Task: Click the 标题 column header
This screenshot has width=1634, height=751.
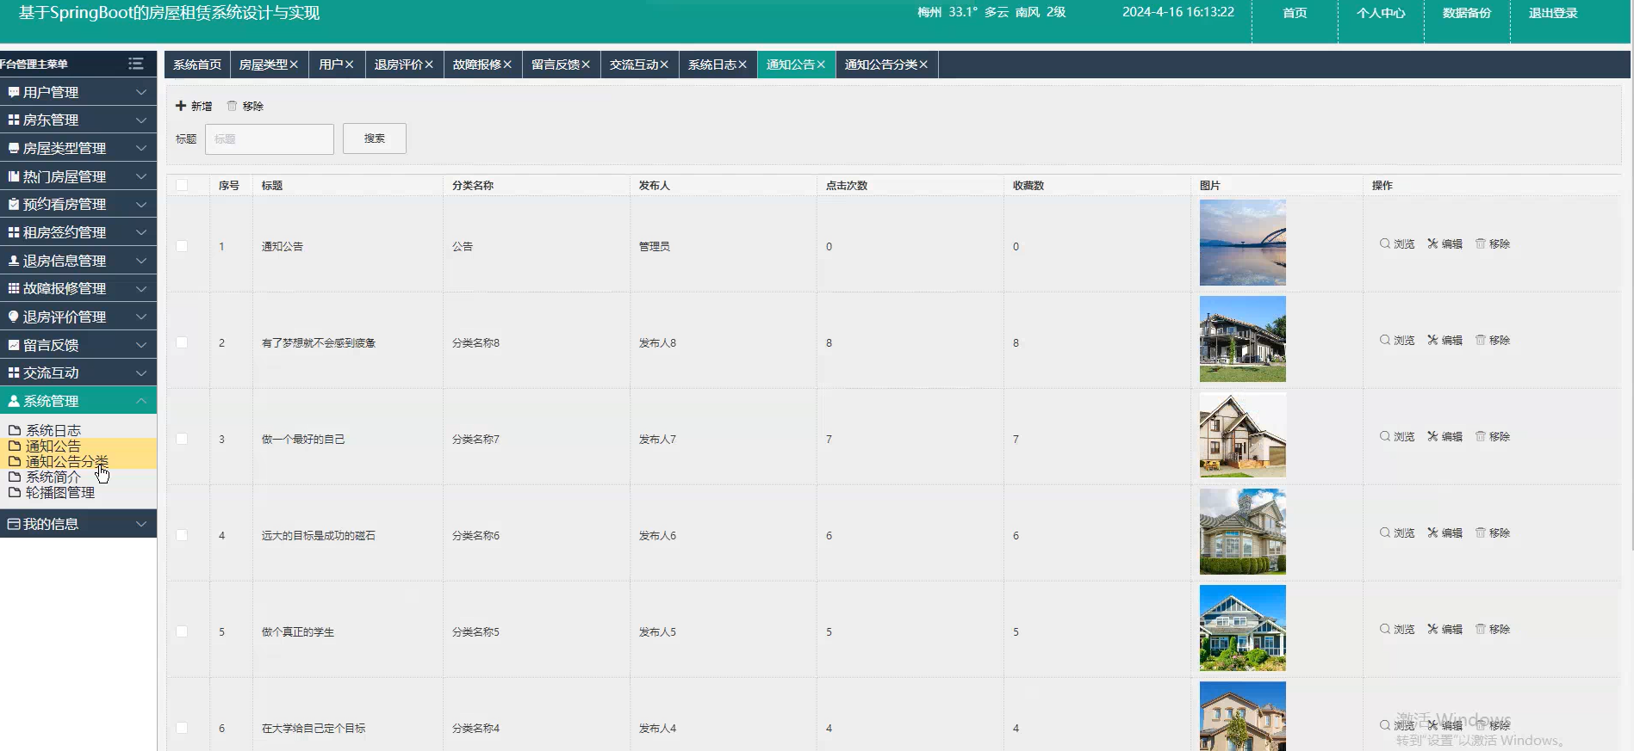Action: 272,185
